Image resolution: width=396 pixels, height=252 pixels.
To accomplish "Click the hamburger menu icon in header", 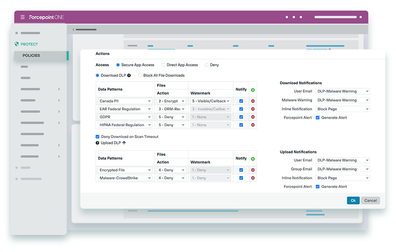I will click(23, 17).
